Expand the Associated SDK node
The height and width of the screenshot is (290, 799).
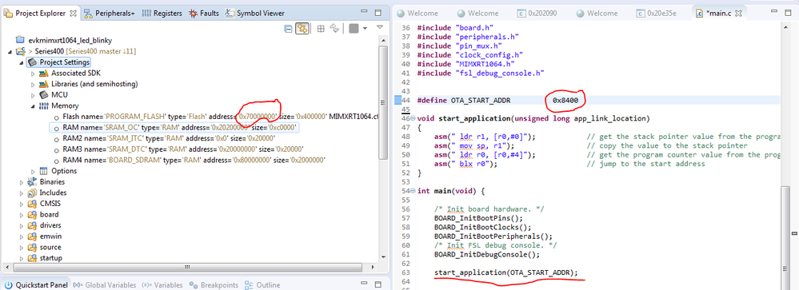click(33, 73)
